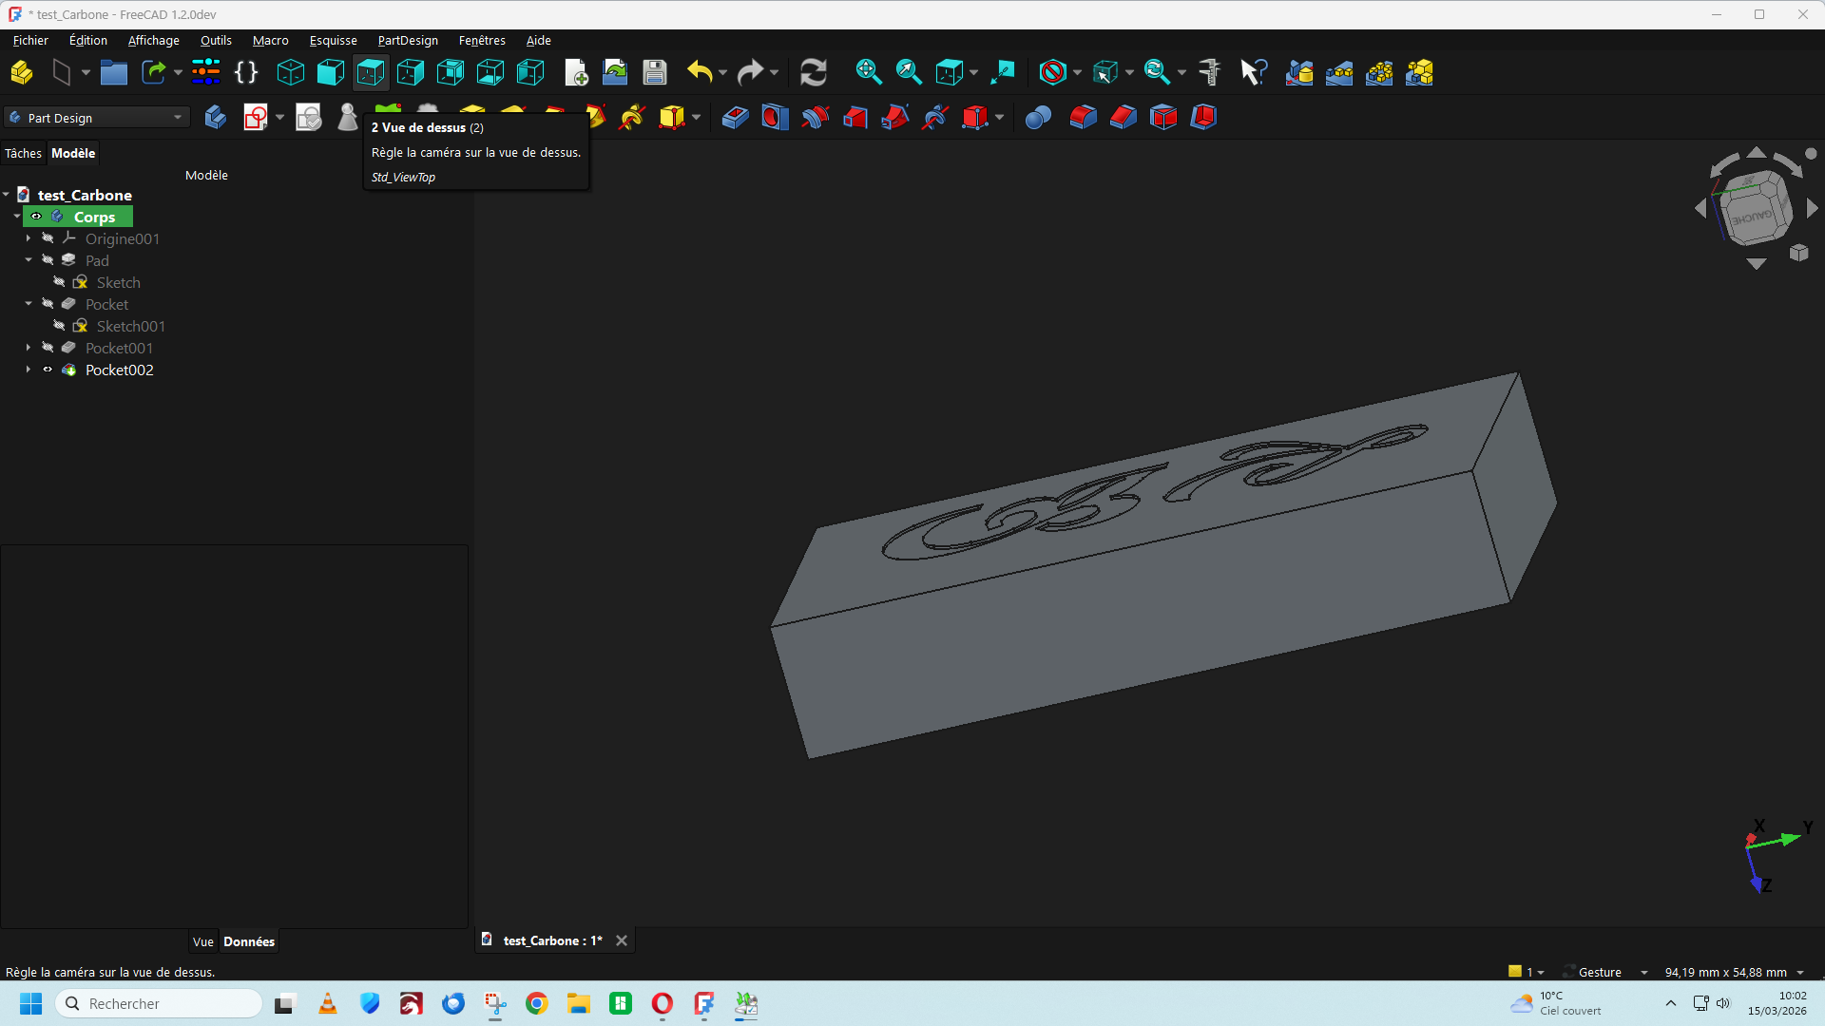
Task: Open the Esquisse menu
Action: coord(333,40)
